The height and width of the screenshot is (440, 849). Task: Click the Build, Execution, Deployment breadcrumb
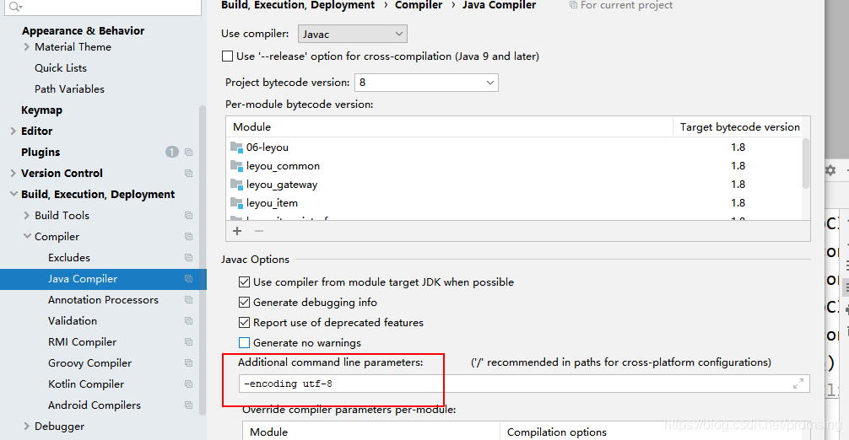(298, 5)
